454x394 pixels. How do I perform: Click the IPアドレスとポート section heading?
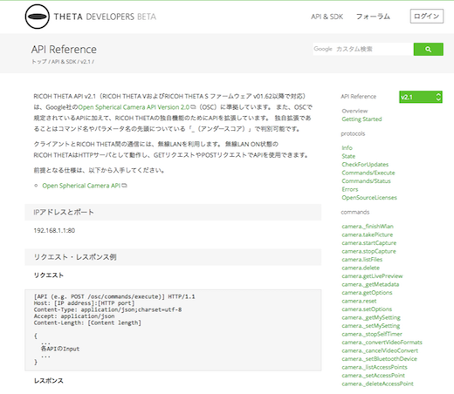point(64,212)
